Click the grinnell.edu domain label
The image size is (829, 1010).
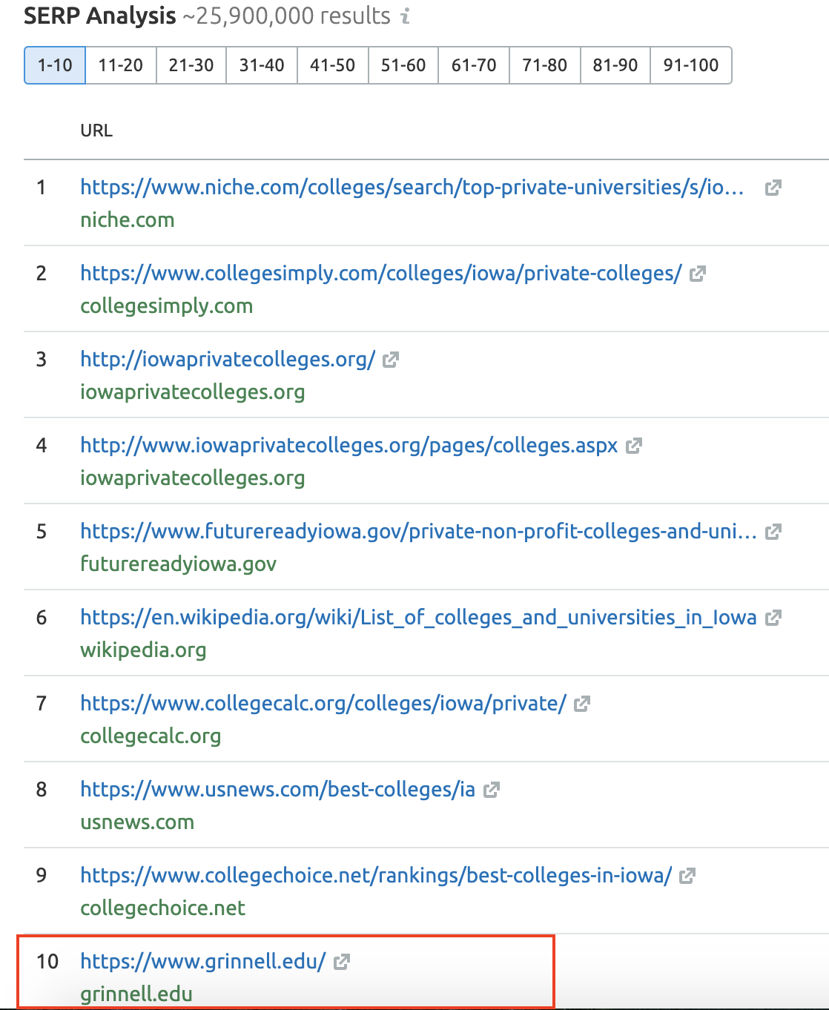pyautogui.click(x=136, y=994)
